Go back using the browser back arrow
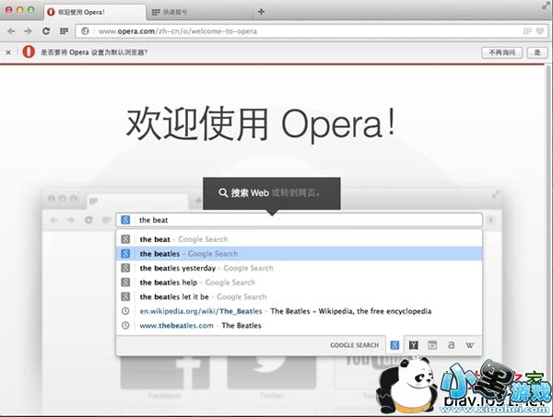Viewport: 553px width, 417px height. coord(11,31)
